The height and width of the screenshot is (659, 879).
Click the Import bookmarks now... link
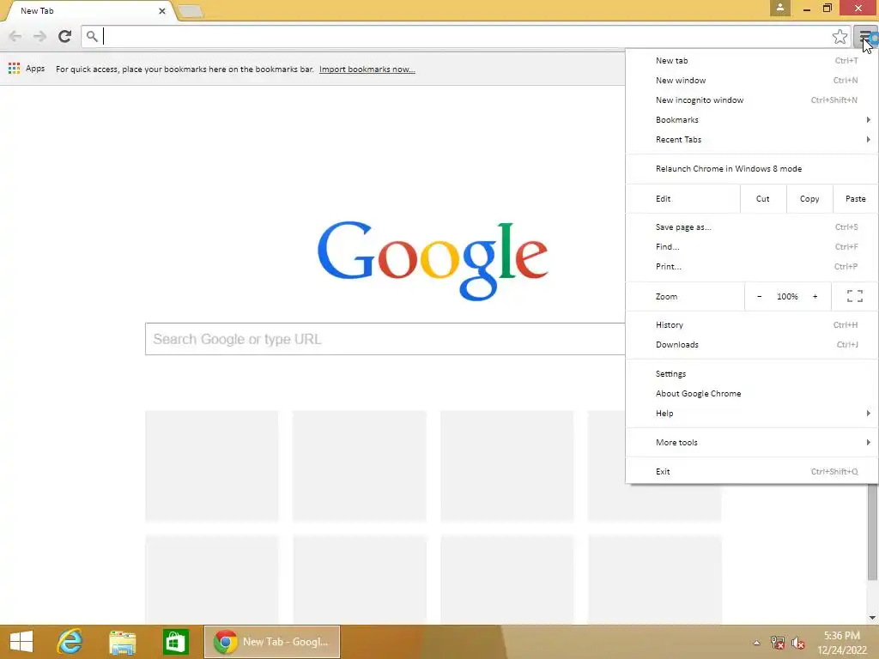pyautogui.click(x=367, y=70)
